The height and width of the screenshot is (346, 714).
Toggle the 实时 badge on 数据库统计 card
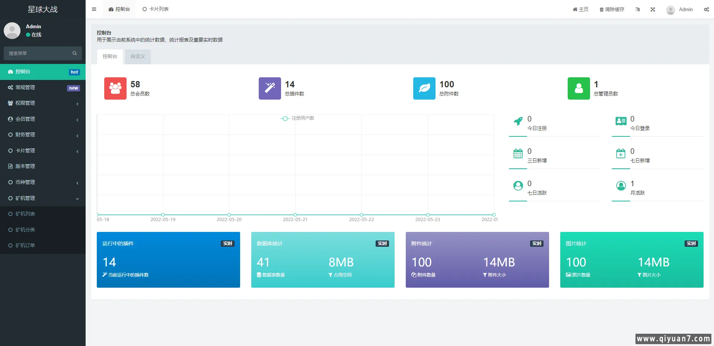coord(382,243)
